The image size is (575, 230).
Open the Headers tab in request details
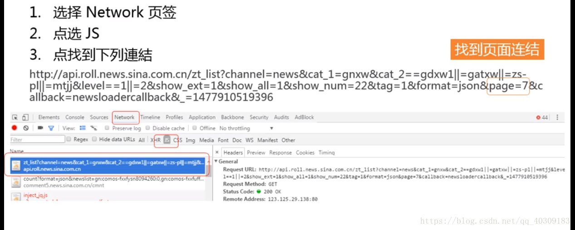[233, 152]
